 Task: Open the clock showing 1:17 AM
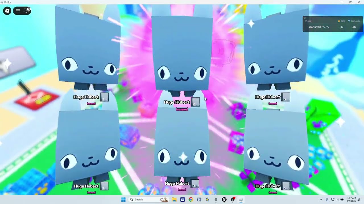(x=351, y=199)
